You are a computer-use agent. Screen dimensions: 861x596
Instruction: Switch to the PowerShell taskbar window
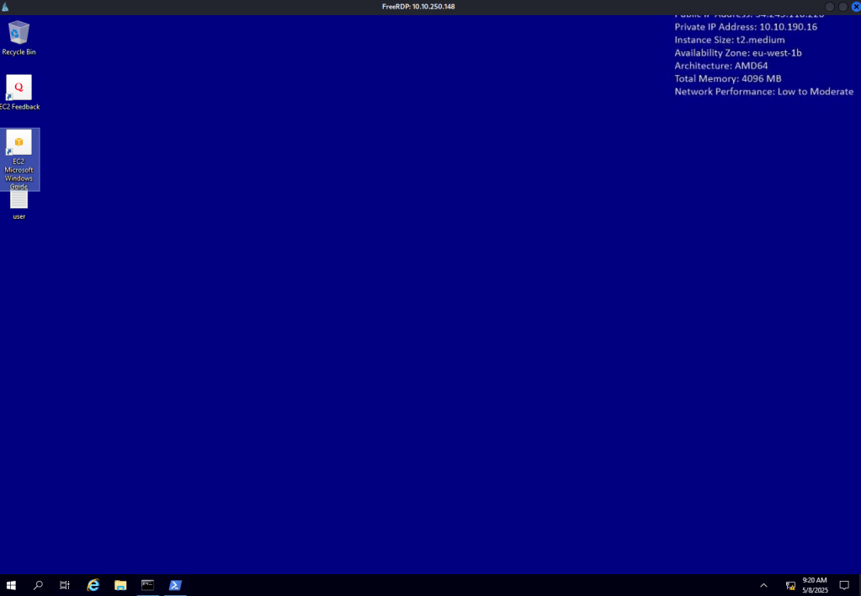click(175, 585)
